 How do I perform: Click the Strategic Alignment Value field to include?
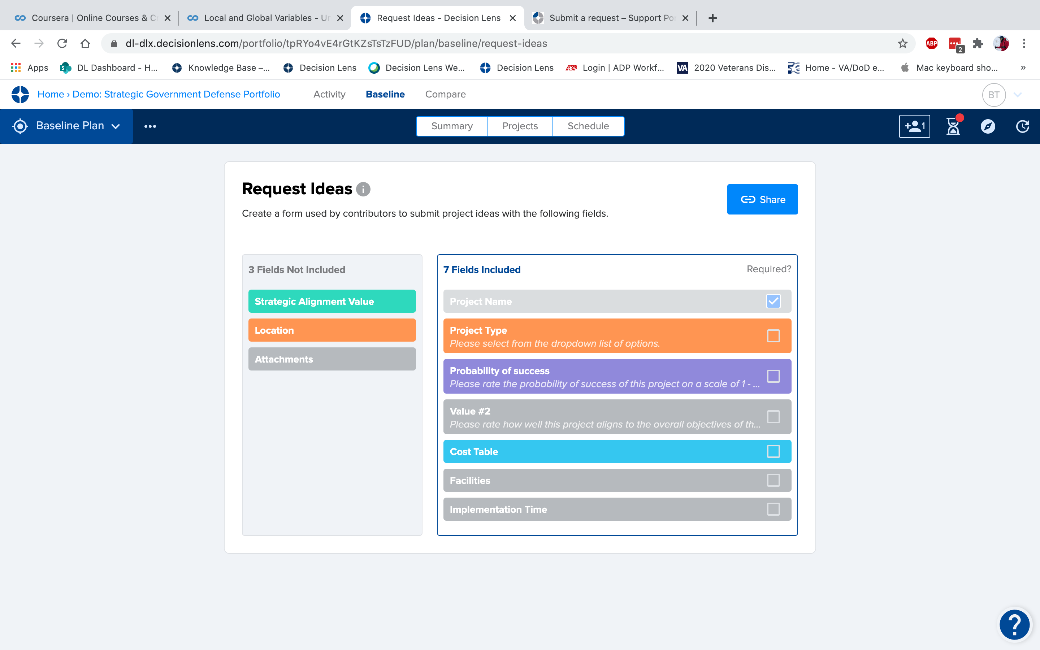332,301
